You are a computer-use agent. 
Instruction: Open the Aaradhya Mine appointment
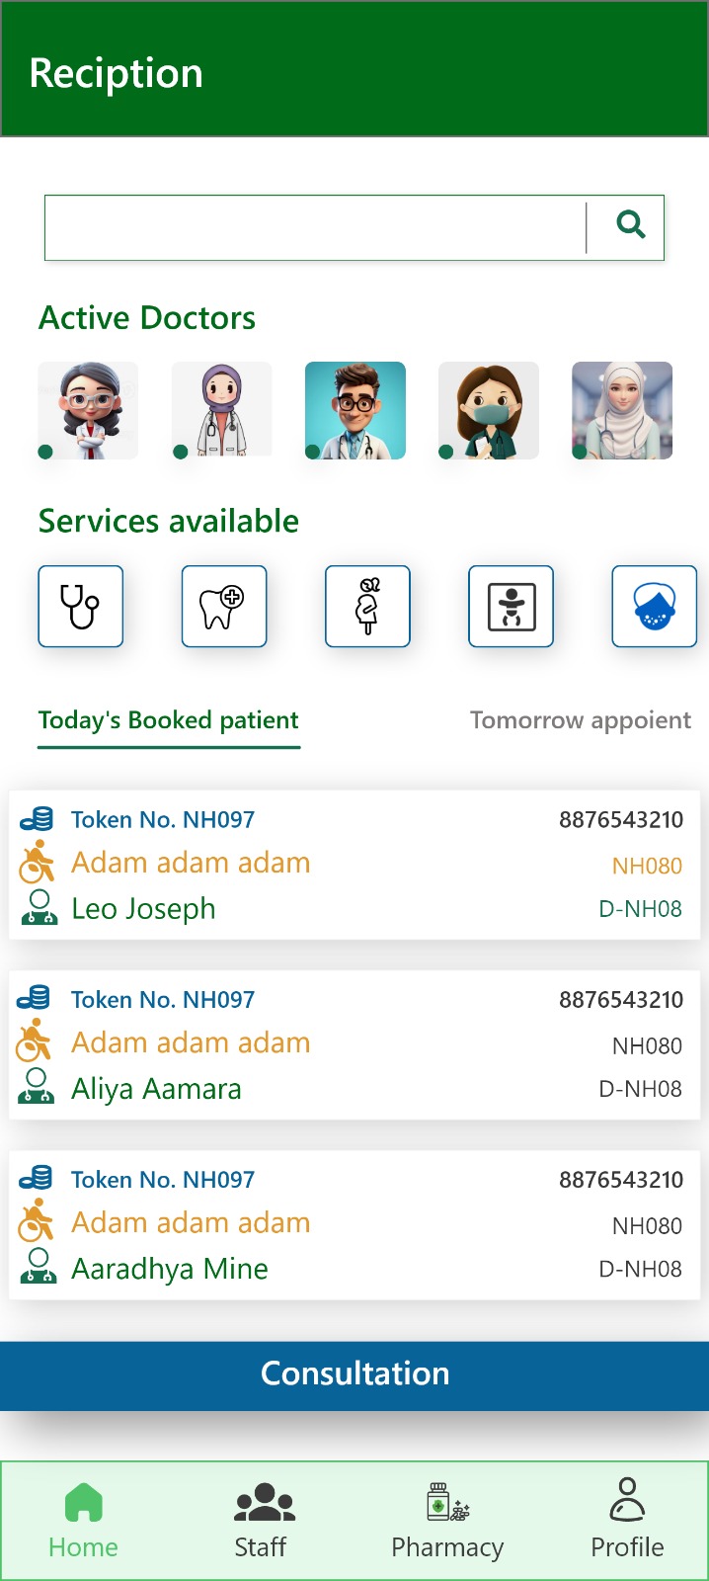pos(354,1224)
